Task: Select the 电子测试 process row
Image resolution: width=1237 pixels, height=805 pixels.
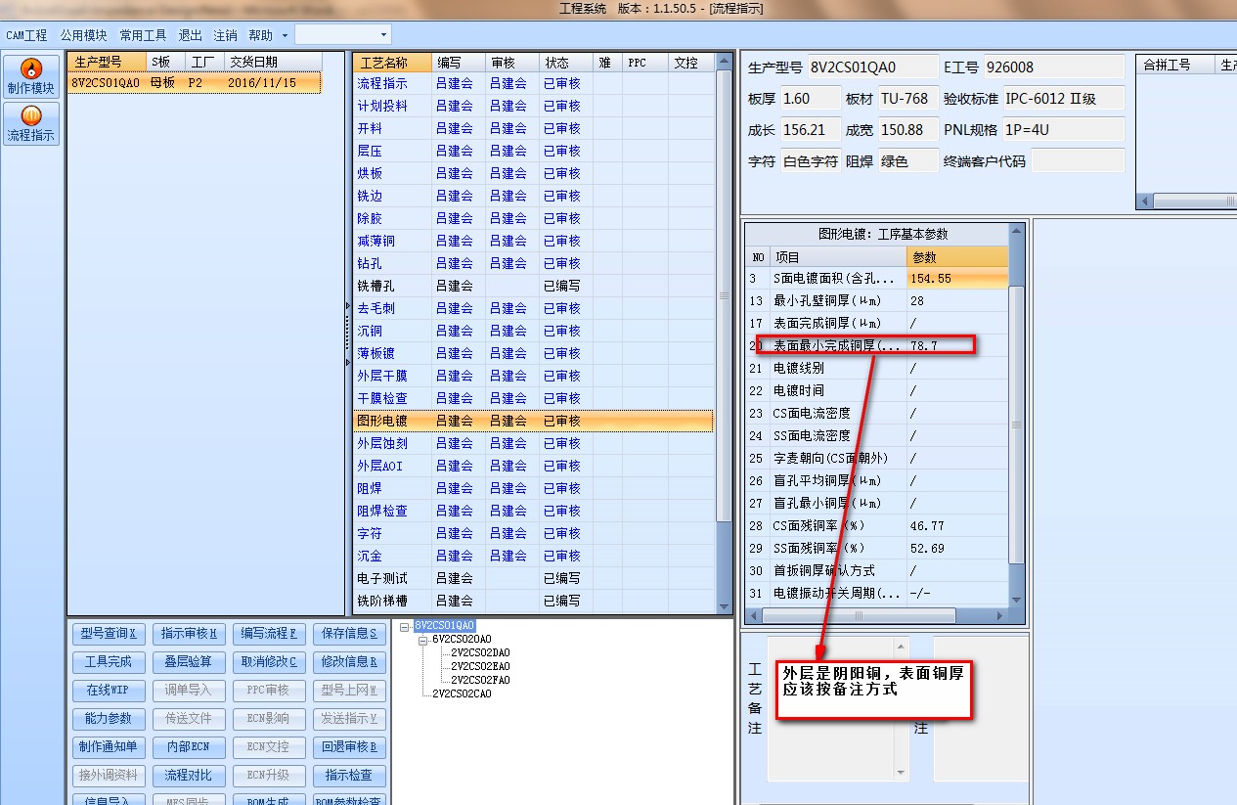Action: point(534,578)
